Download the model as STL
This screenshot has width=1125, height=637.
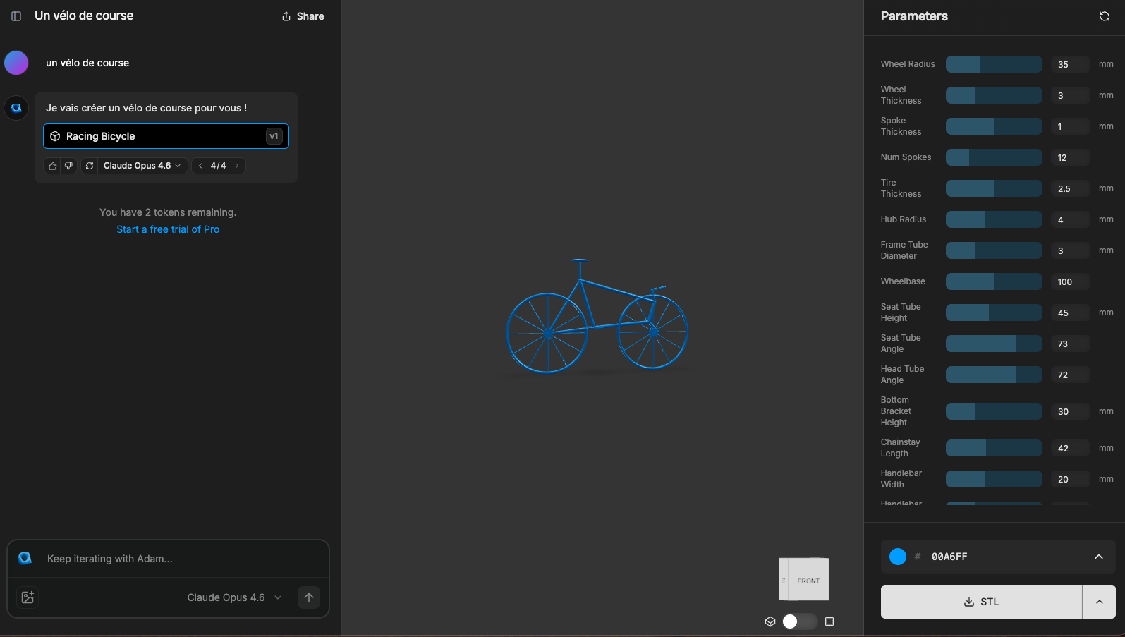point(981,602)
